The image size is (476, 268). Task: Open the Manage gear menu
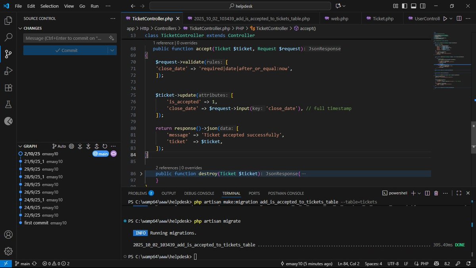tap(8, 251)
